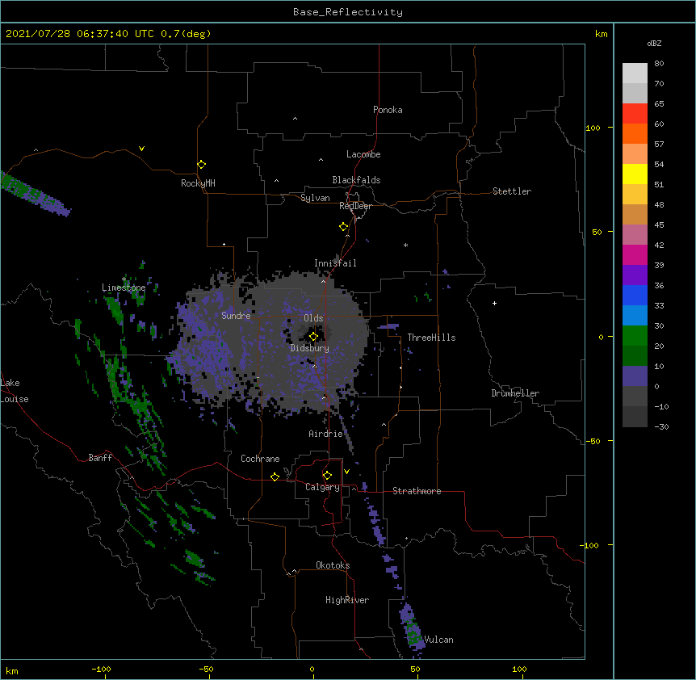Click the 65 value in the dBZ legend

(659, 103)
